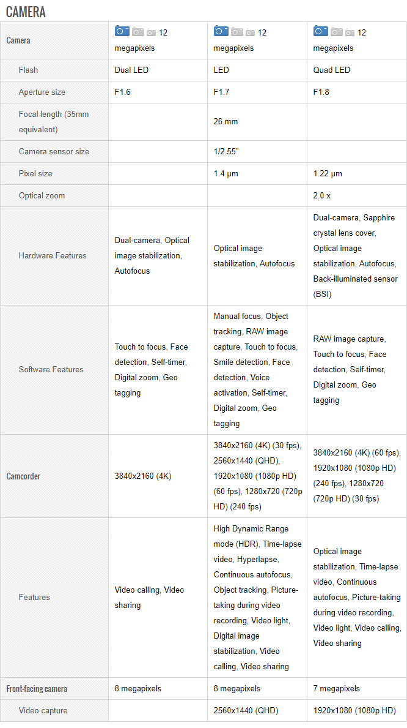Image resolution: width=407 pixels, height=728 pixels.
Task: Click the blue camera icon in the F1.7 column
Action: point(221,31)
